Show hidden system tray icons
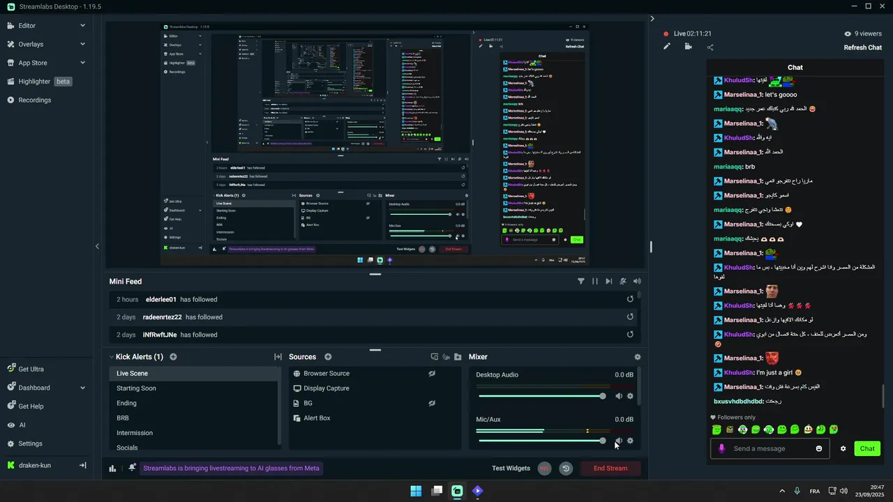Viewport: 893px width, 502px height. (781, 491)
